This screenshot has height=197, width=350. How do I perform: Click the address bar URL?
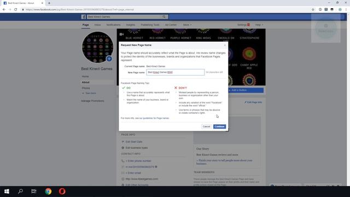[x=80, y=10]
